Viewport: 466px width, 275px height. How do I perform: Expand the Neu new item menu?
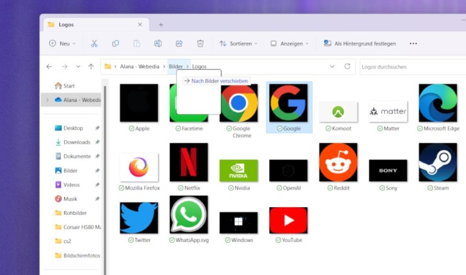(x=62, y=43)
